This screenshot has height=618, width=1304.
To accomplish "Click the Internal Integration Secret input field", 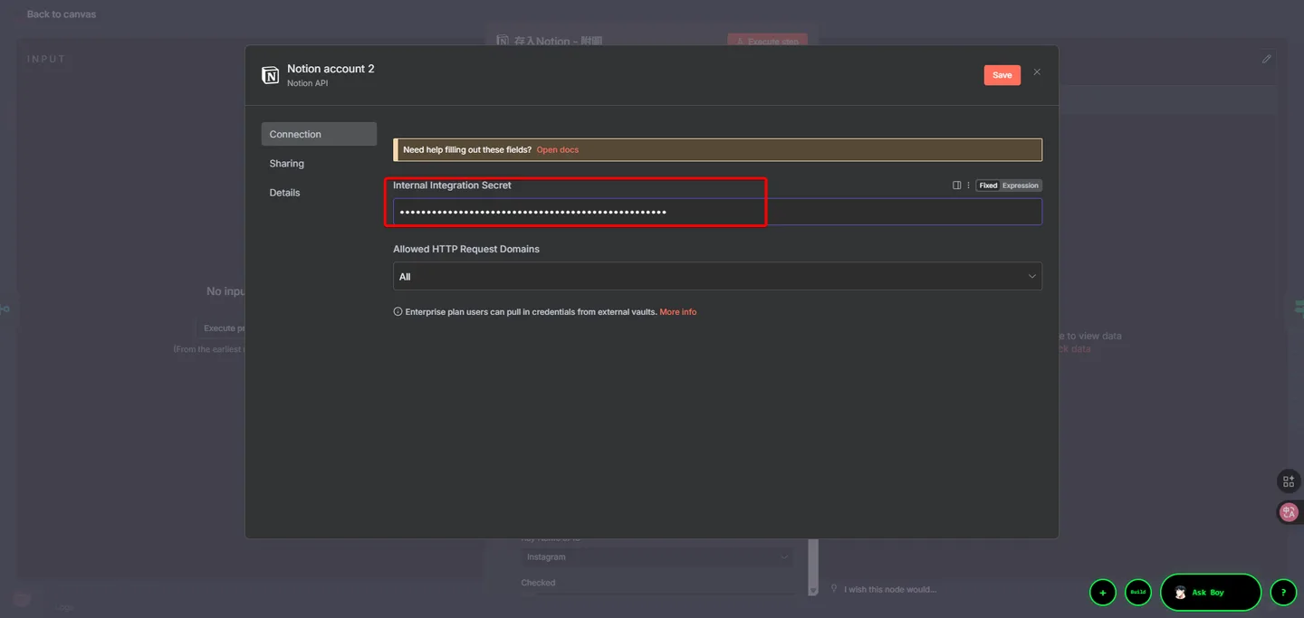I will tap(717, 212).
